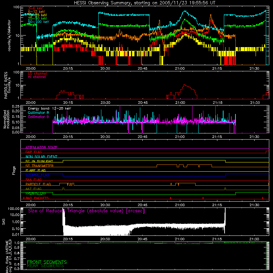Image resolution: width=273 pixels, height=273 pixels.
Task: Click the 'SAS' axis label
Action: (x=4, y=222)
